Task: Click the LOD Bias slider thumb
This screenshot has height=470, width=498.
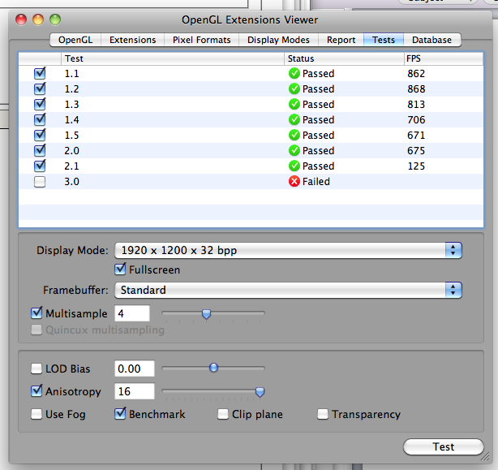Action: click(x=214, y=368)
